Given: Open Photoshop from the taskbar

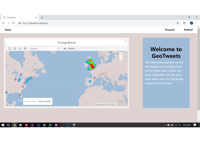Looking at the screenshot, I should tap(68, 125).
